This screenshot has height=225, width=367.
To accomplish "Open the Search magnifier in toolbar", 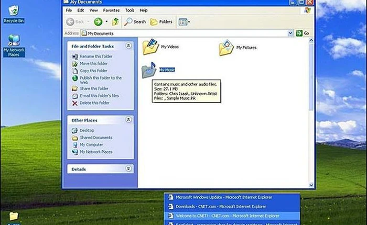I will (x=128, y=22).
